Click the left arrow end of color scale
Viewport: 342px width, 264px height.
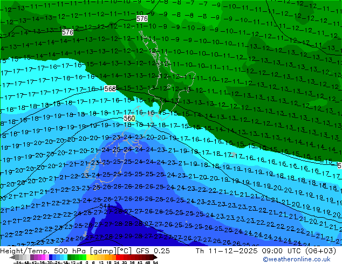(12, 257)
